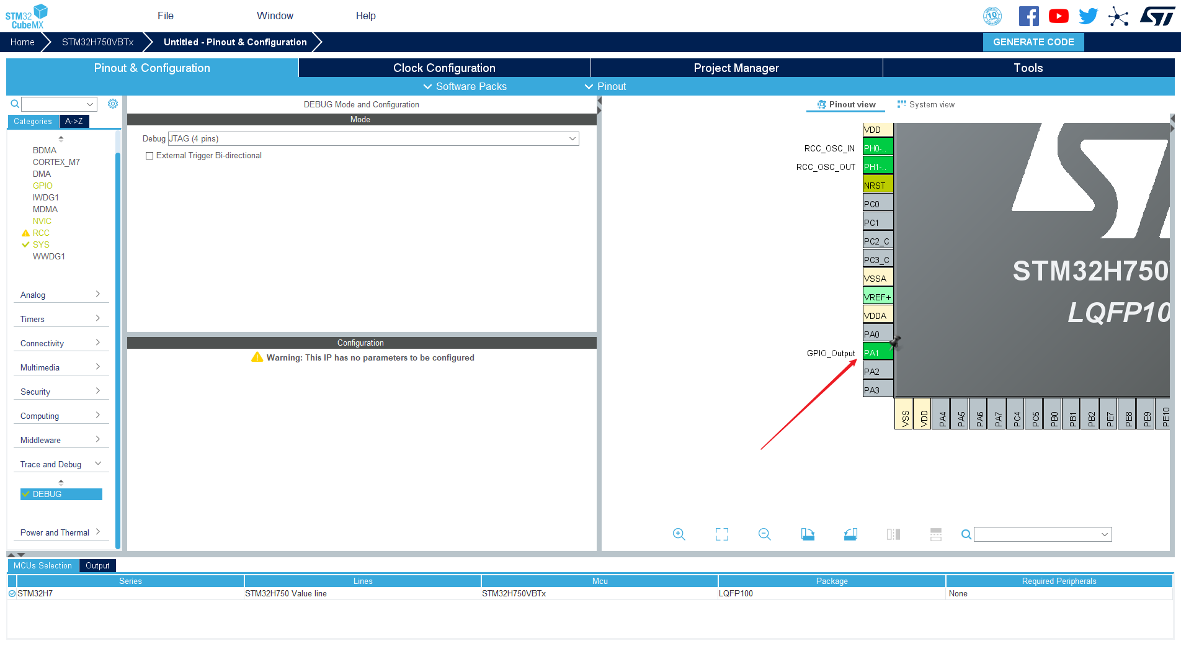Select the STM32H7 series row radio
This screenshot has width=1181, height=646.
(12, 593)
